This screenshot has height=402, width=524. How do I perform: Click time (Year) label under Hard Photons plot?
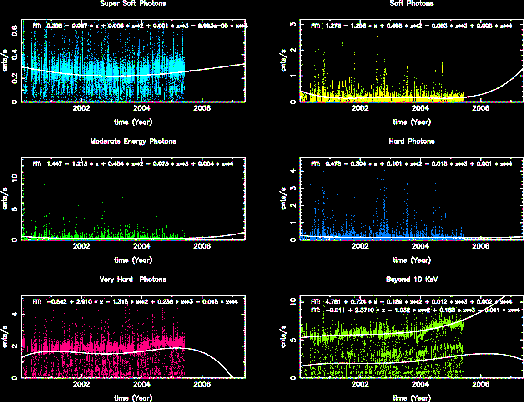(412, 260)
